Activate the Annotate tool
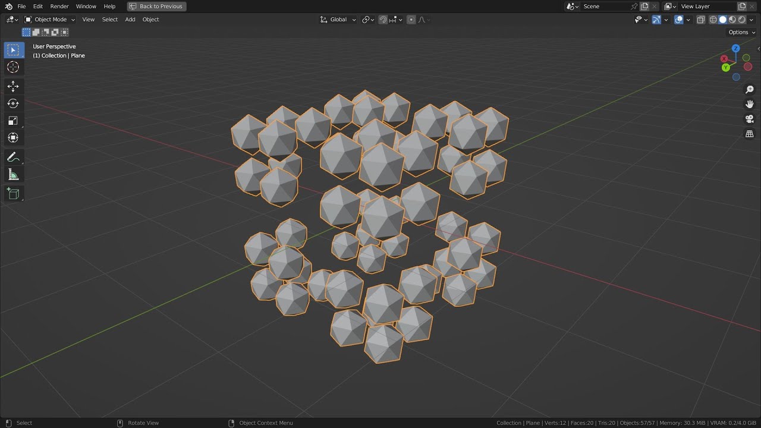This screenshot has height=428, width=761. coord(13,158)
